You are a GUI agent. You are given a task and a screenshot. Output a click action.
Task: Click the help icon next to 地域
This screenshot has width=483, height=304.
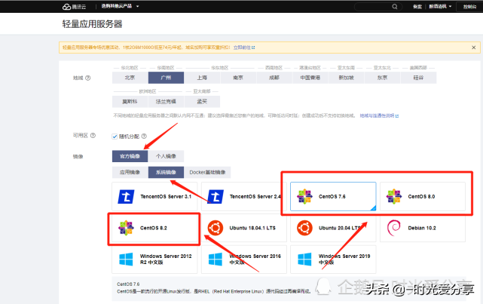88,78
